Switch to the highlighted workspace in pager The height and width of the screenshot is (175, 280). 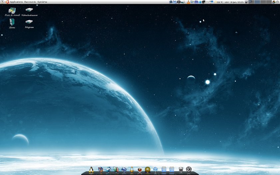click(257, 2)
